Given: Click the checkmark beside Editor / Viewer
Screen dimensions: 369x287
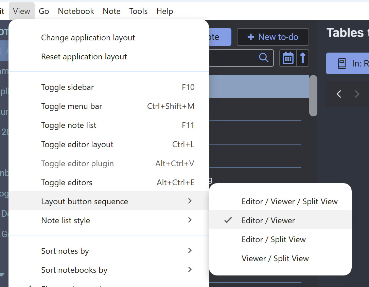Looking at the screenshot, I should point(228,220).
